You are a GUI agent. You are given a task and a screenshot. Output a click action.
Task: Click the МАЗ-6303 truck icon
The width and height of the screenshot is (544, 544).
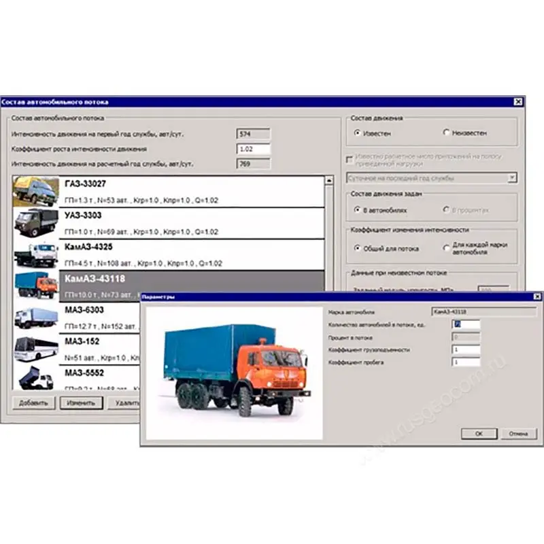point(35,318)
